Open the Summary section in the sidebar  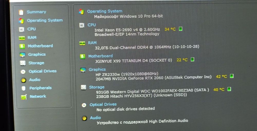click(x=36, y=12)
